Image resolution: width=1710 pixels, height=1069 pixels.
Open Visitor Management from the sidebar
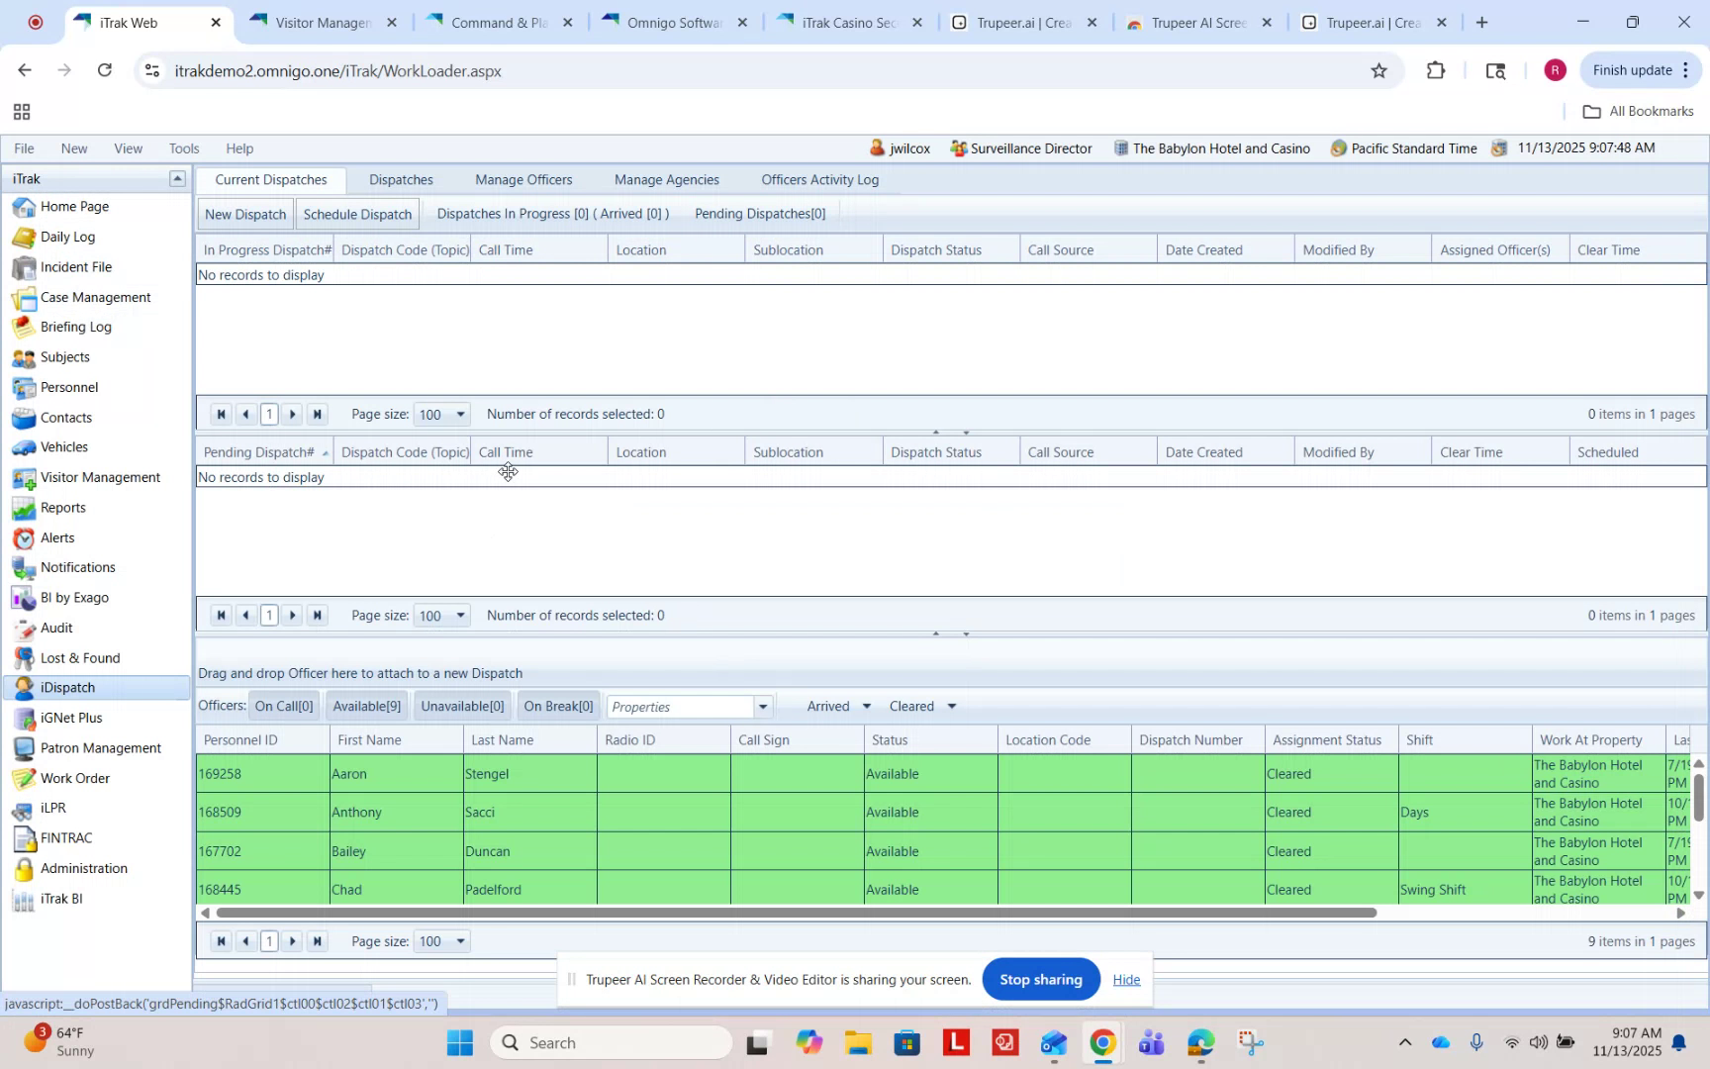coord(100,476)
